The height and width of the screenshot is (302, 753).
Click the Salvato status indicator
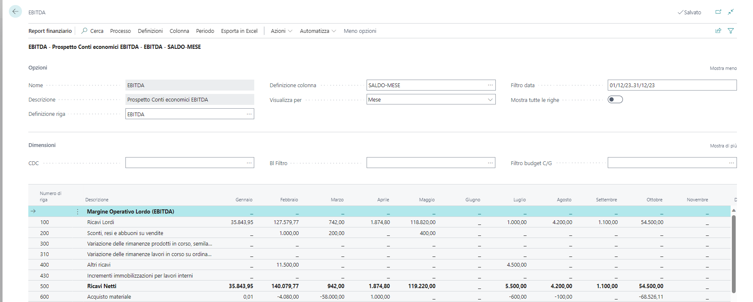689,12
